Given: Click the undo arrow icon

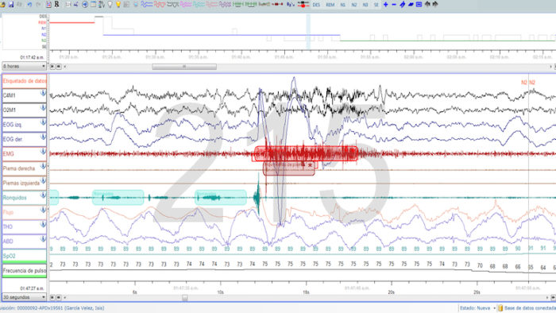Looking at the screenshot, I should point(29,4).
